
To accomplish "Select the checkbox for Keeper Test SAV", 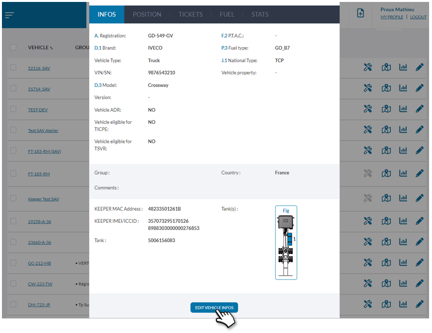I will tap(13, 199).
